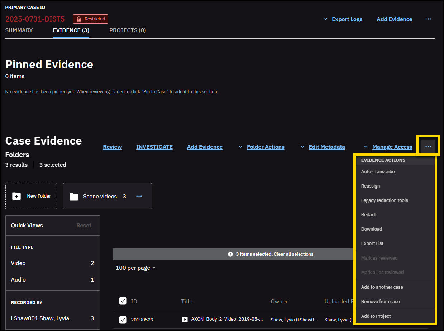Click Add Evidence link in case header
Image resolution: width=444 pixels, height=331 pixels.
click(x=394, y=19)
